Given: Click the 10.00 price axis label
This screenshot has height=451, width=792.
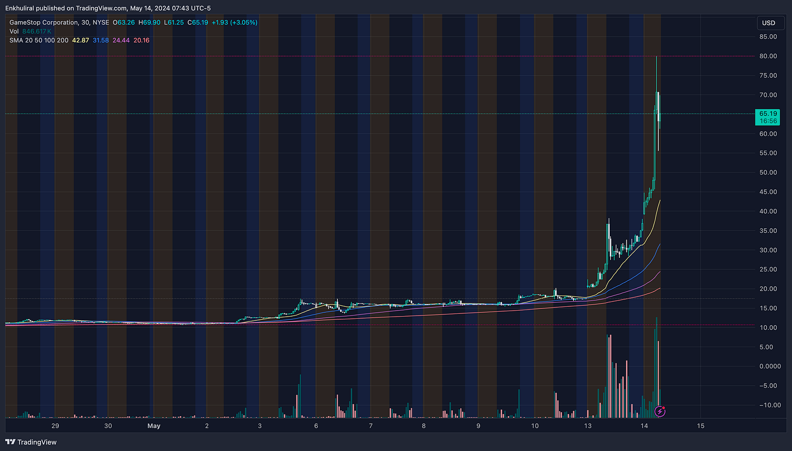Looking at the screenshot, I should pyautogui.click(x=769, y=328).
